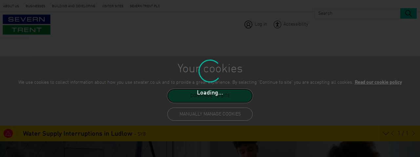Click Manually Manage Cookies button
The height and width of the screenshot is (157, 420).
pos(210,114)
